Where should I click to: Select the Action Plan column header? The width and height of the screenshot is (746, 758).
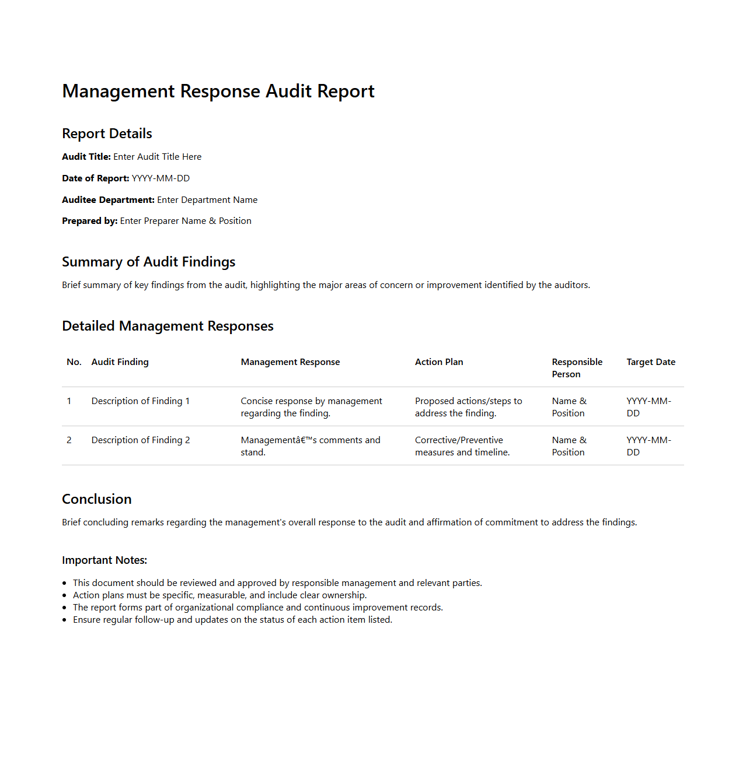(439, 362)
